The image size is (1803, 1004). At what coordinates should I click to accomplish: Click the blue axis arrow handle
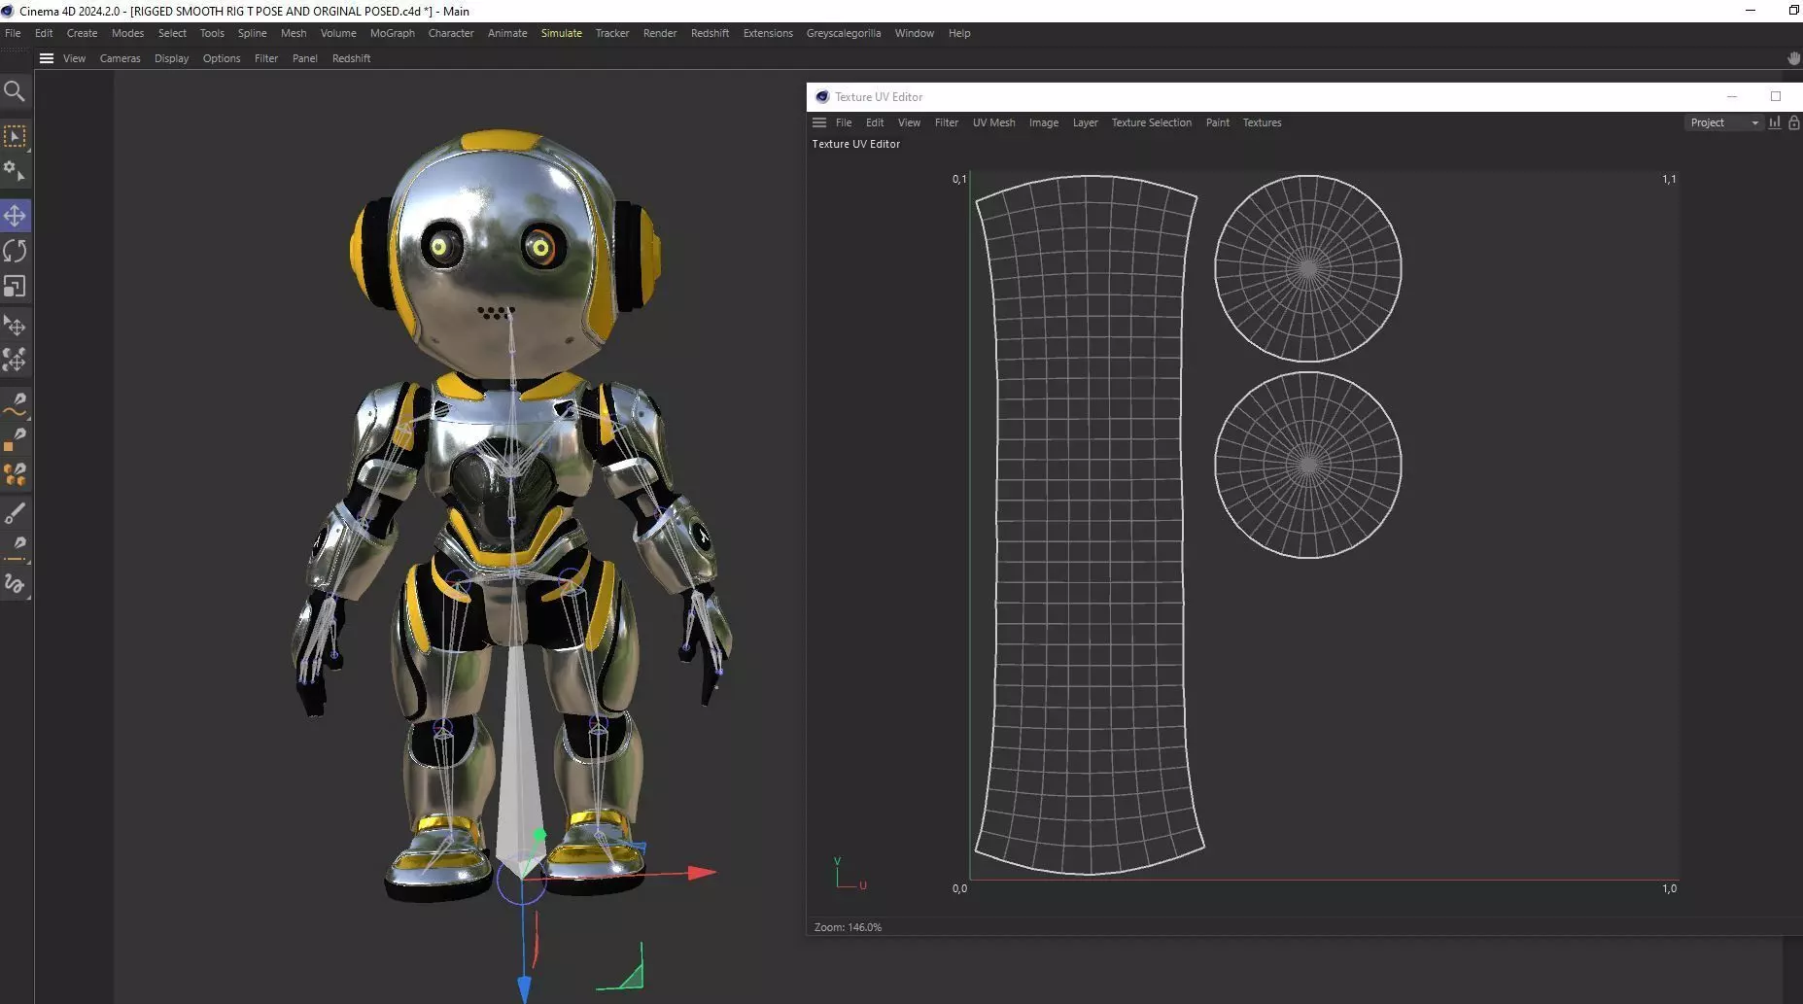(x=524, y=990)
